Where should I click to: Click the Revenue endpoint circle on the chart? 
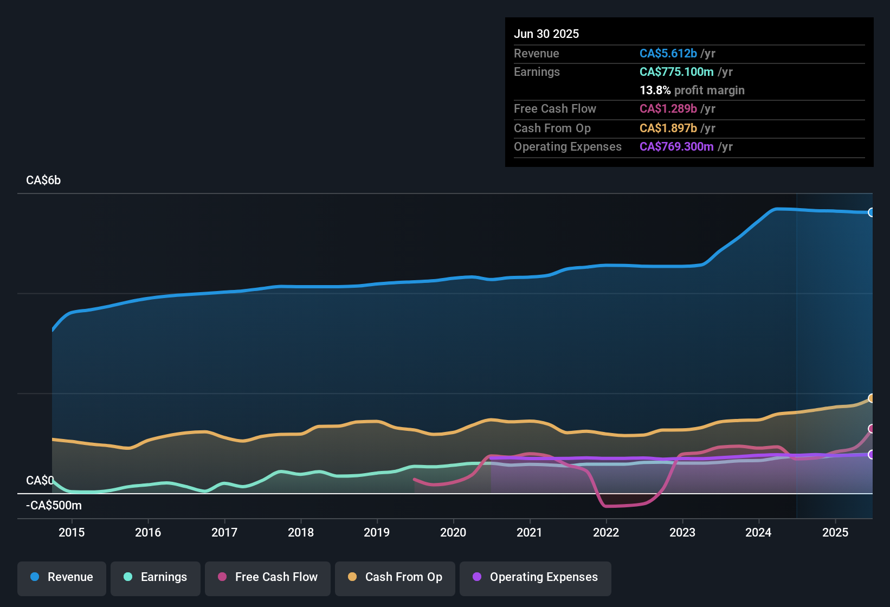[x=872, y=212]
